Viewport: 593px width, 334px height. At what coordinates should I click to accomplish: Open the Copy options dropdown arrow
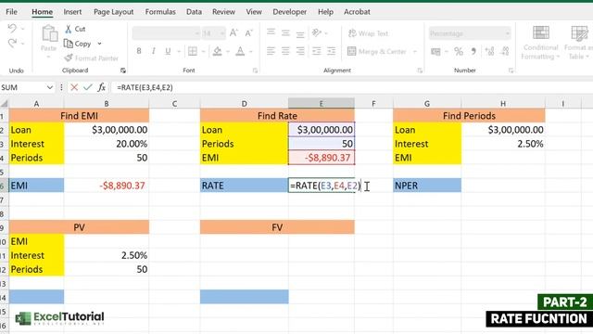99,44
